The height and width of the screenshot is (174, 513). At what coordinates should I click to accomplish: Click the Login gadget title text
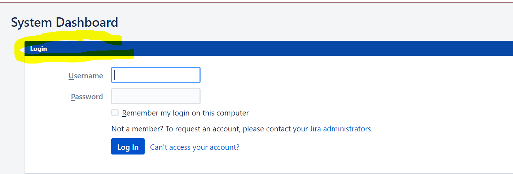coord(39,49)
